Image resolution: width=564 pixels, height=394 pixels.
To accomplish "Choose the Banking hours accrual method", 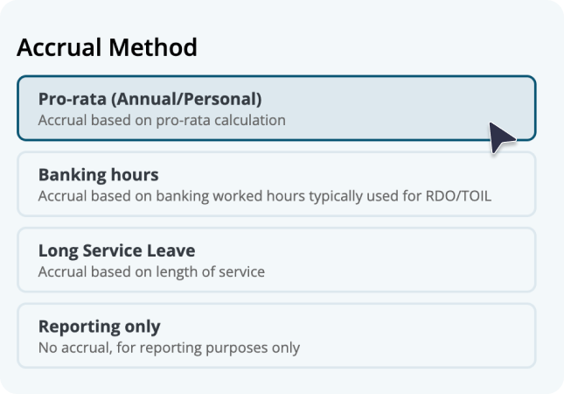I will coord(276,184).
